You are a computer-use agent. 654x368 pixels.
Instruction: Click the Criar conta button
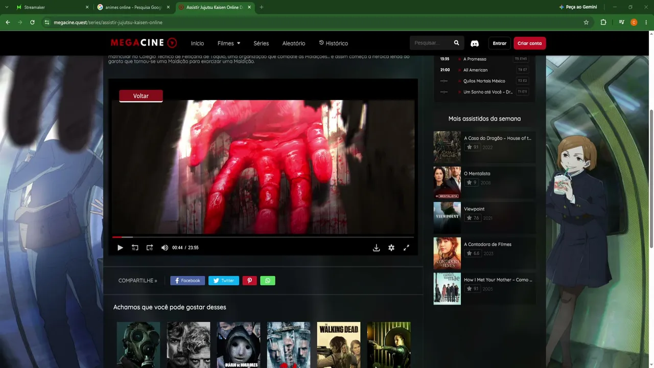pos(530,43)
